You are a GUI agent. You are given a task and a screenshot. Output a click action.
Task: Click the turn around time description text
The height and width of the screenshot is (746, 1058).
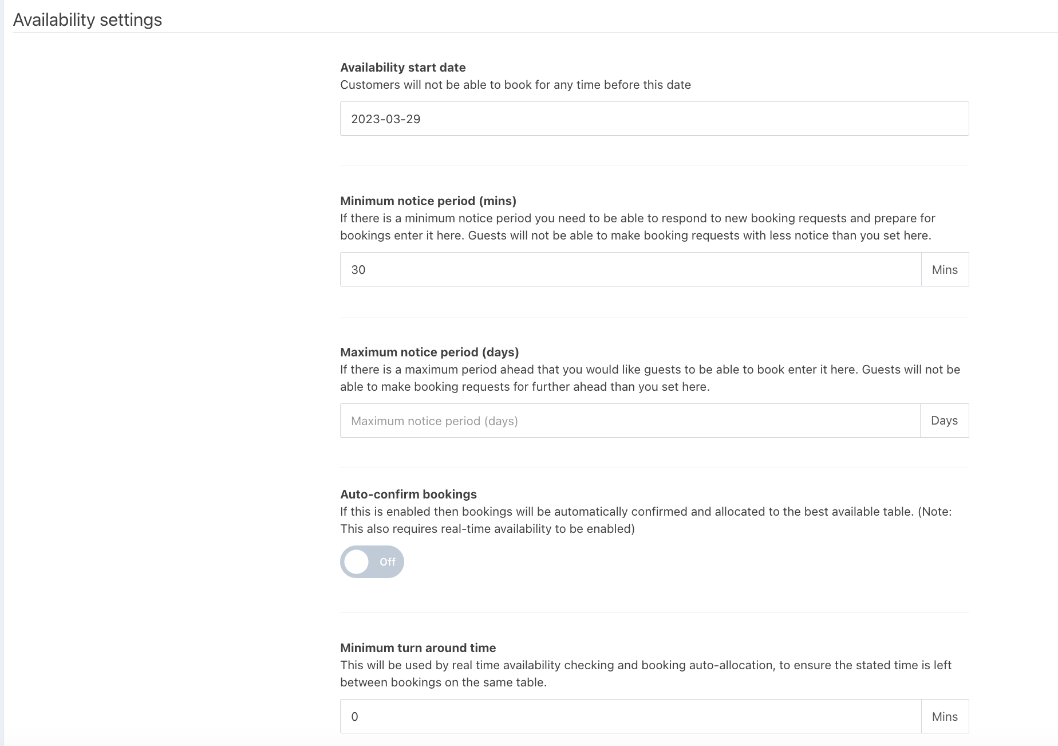tap(645, 674)
